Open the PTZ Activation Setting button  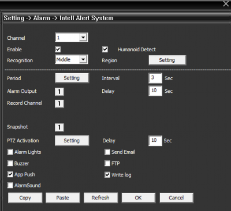coord(72,141)
